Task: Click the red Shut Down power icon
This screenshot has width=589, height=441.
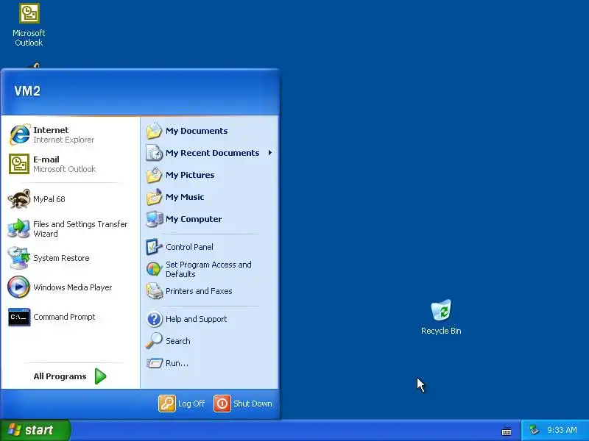Action: 222,404
